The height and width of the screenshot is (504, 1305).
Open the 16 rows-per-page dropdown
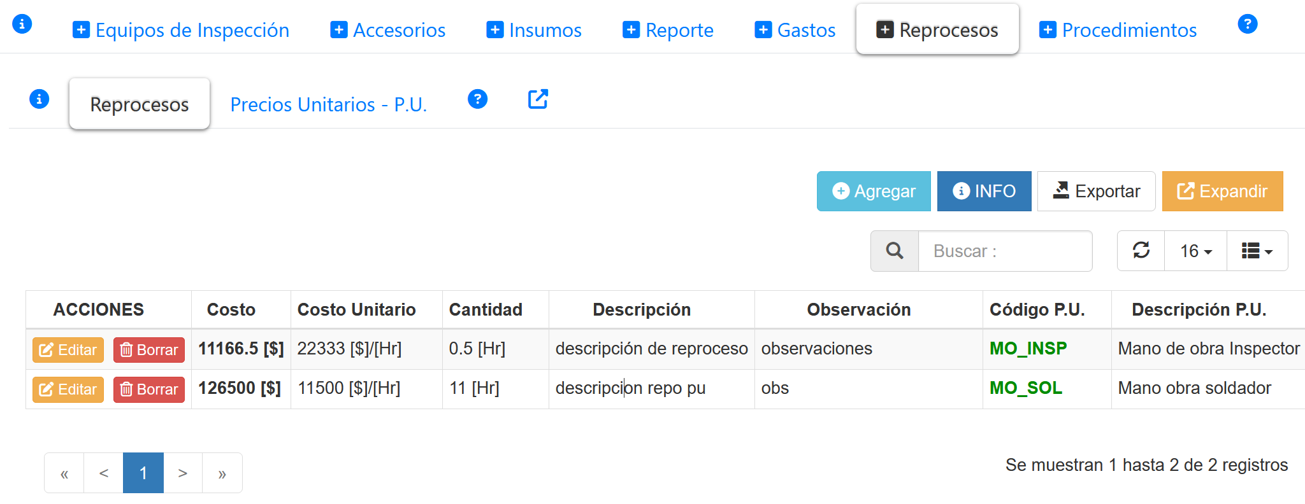[x=1195, y=251]
